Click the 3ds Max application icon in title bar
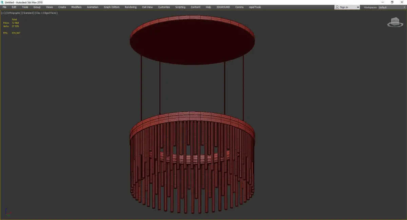The width and height of the screenshot is (407, 220). [x=2, y=2]
